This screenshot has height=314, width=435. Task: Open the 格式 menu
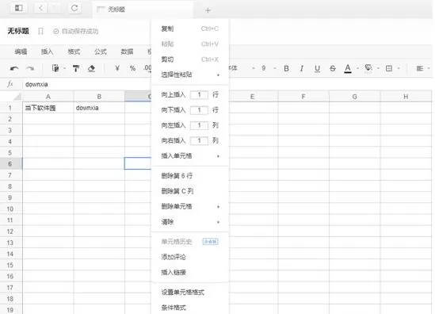click(74, 52)
